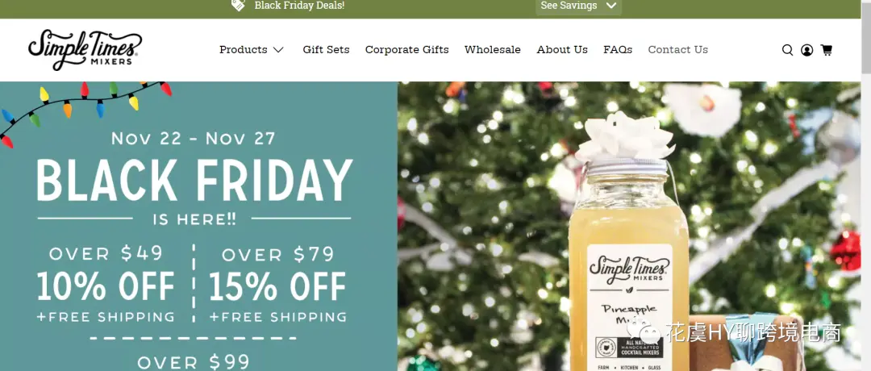Click the chevron next to See Savings
871x371 pixels.
(611, 6)
